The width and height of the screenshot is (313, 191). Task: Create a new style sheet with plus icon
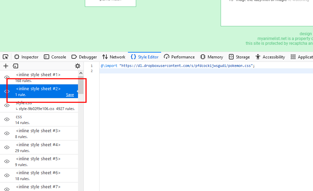tap(6, 66)
